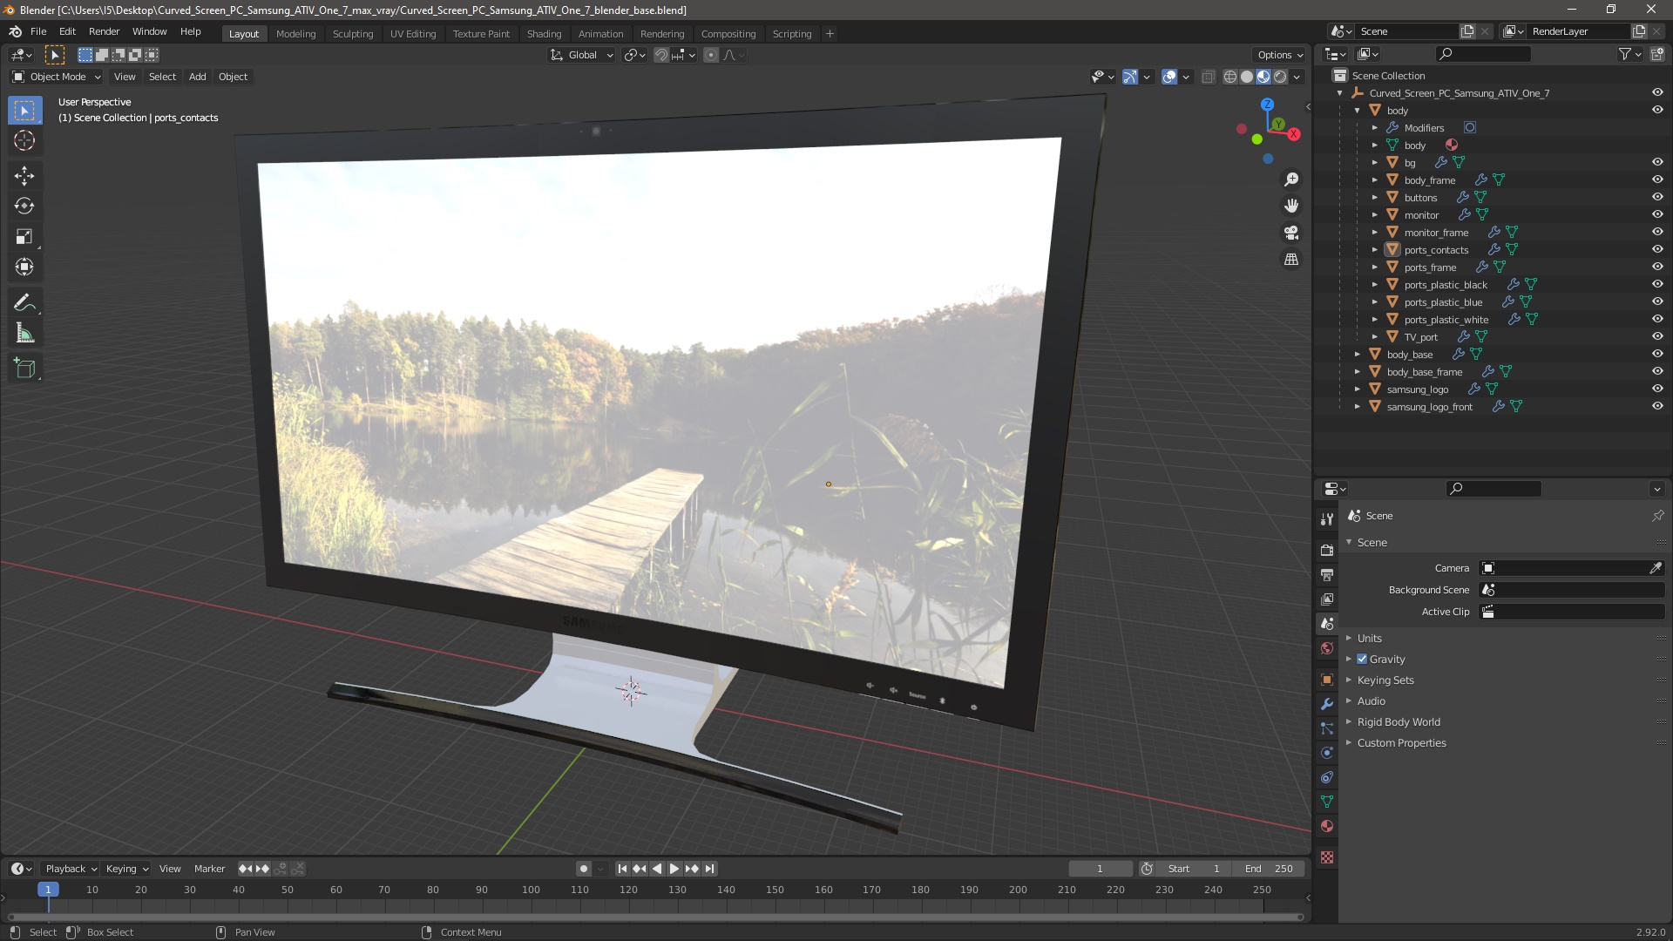
Task: Select the Rotate tool
Action: [x=24, y=206]
